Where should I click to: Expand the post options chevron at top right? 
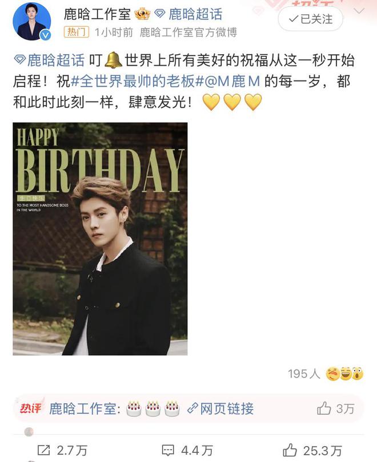[359, 11]
